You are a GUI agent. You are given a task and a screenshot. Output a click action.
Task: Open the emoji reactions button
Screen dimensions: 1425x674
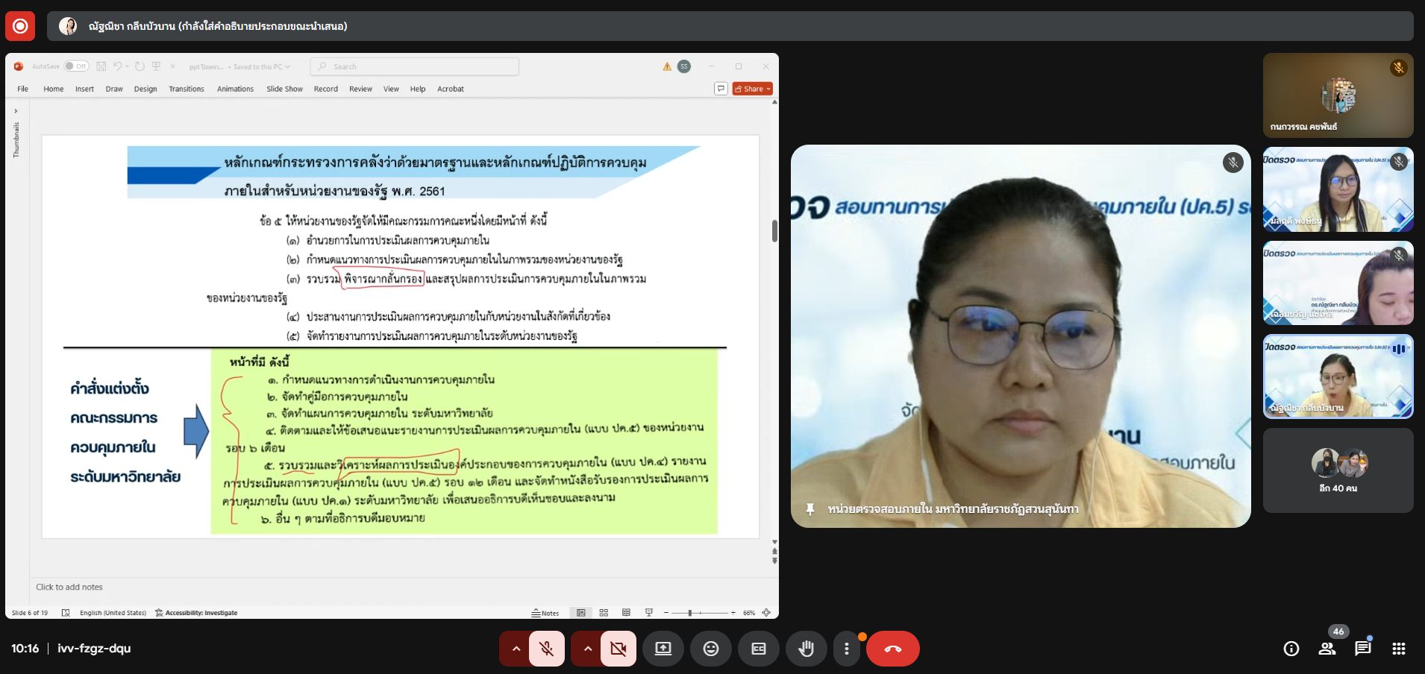pos(711,649)
